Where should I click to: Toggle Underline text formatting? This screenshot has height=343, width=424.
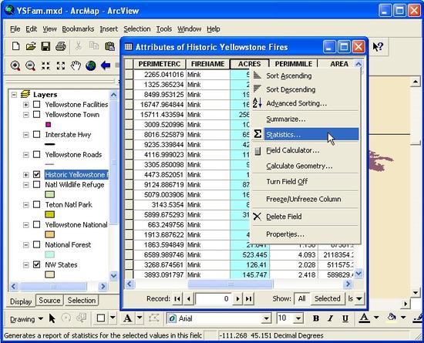(345, 318)
